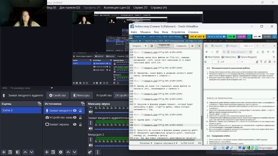Switch to Telegram tab in Firefox
278x156 pixels.
click(x=232, y=46)
